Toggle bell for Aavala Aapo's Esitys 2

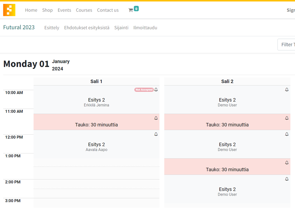click(156, 134)
